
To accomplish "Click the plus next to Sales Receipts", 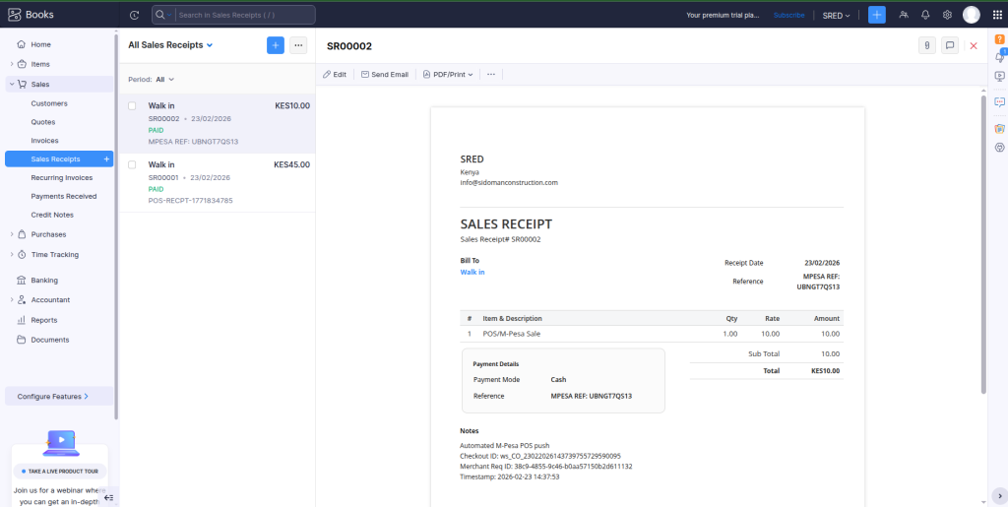I will point(106,158).
